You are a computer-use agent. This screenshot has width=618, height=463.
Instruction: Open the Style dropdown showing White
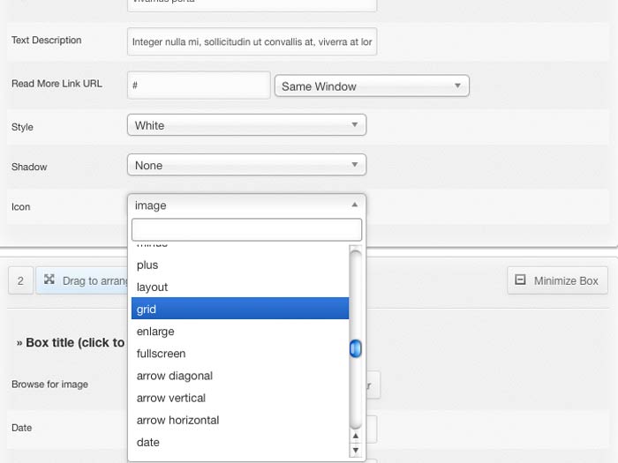(x=246, y=125)
